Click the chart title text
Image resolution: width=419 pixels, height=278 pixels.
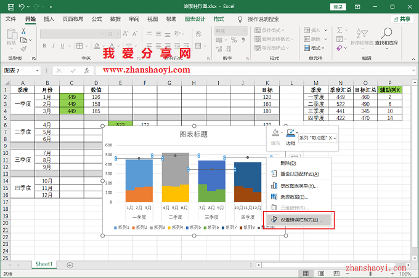[x=193, y=134]
